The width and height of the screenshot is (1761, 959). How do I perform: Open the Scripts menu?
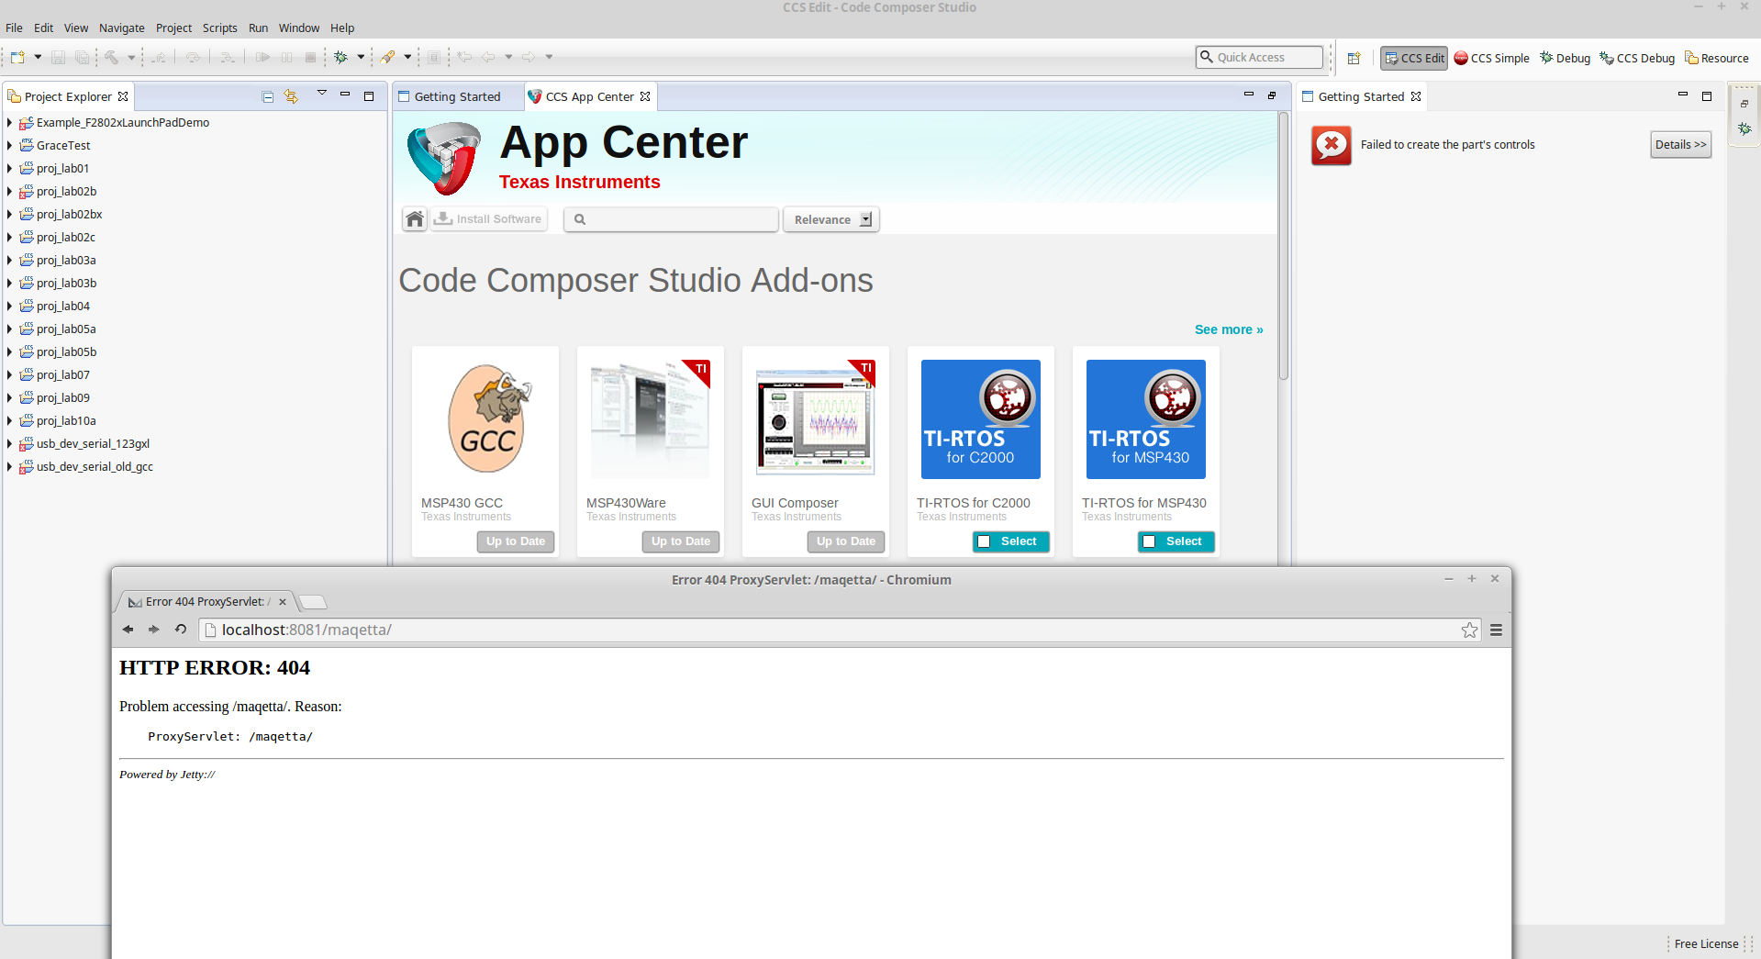[x=219, y=28]
